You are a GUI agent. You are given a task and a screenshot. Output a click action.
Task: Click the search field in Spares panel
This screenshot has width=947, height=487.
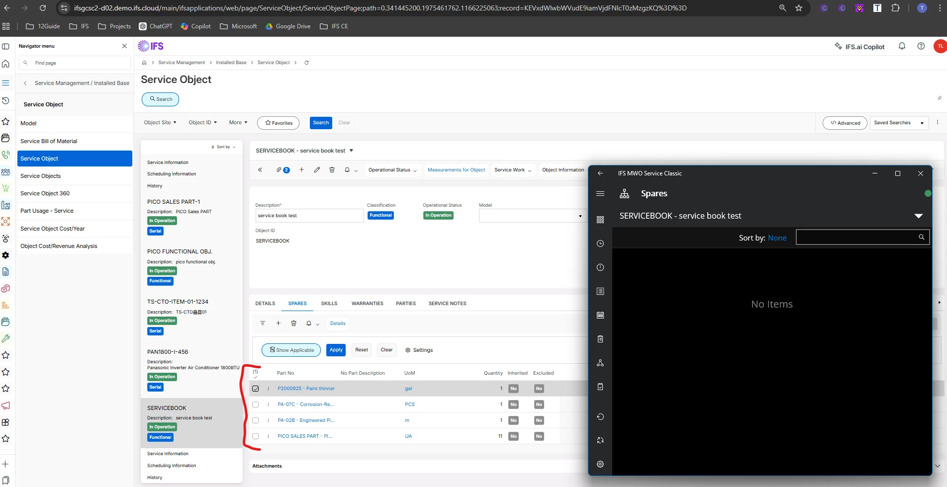(856, 238)
